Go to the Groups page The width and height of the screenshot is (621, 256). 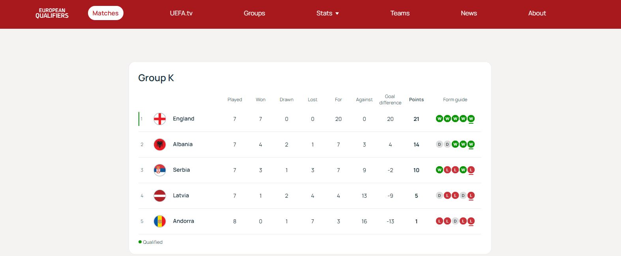[254, 13]
